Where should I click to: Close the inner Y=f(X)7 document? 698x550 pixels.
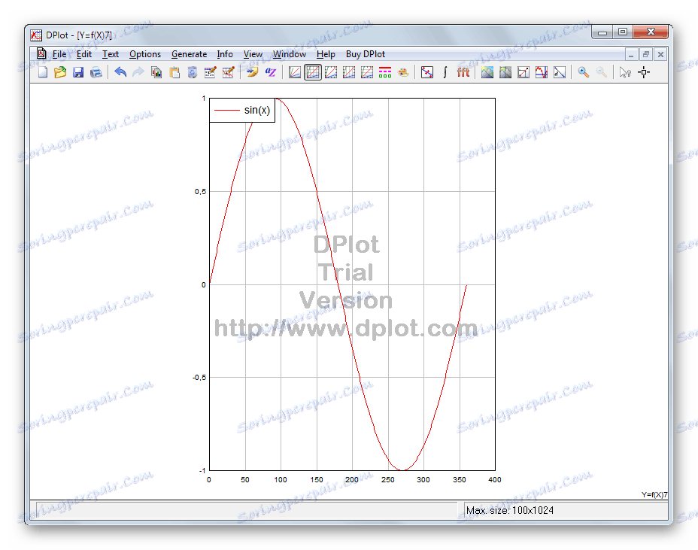tap(660, 54)
